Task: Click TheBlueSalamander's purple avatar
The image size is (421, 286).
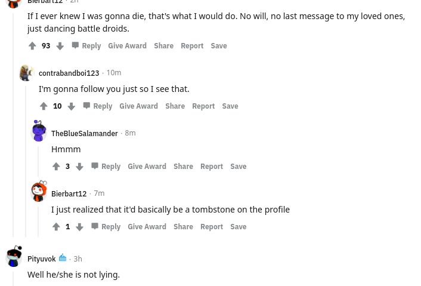Action: (39, 132)
